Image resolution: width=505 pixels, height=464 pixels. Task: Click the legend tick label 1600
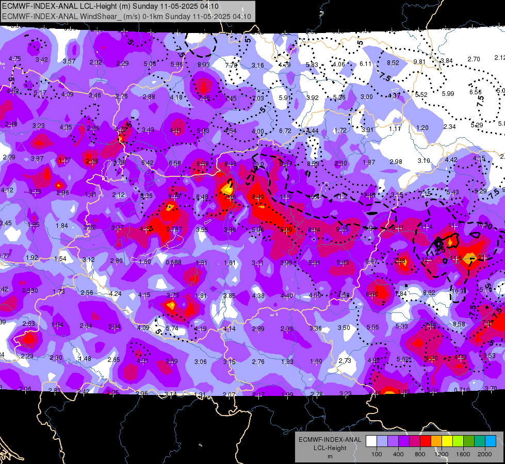463,454
